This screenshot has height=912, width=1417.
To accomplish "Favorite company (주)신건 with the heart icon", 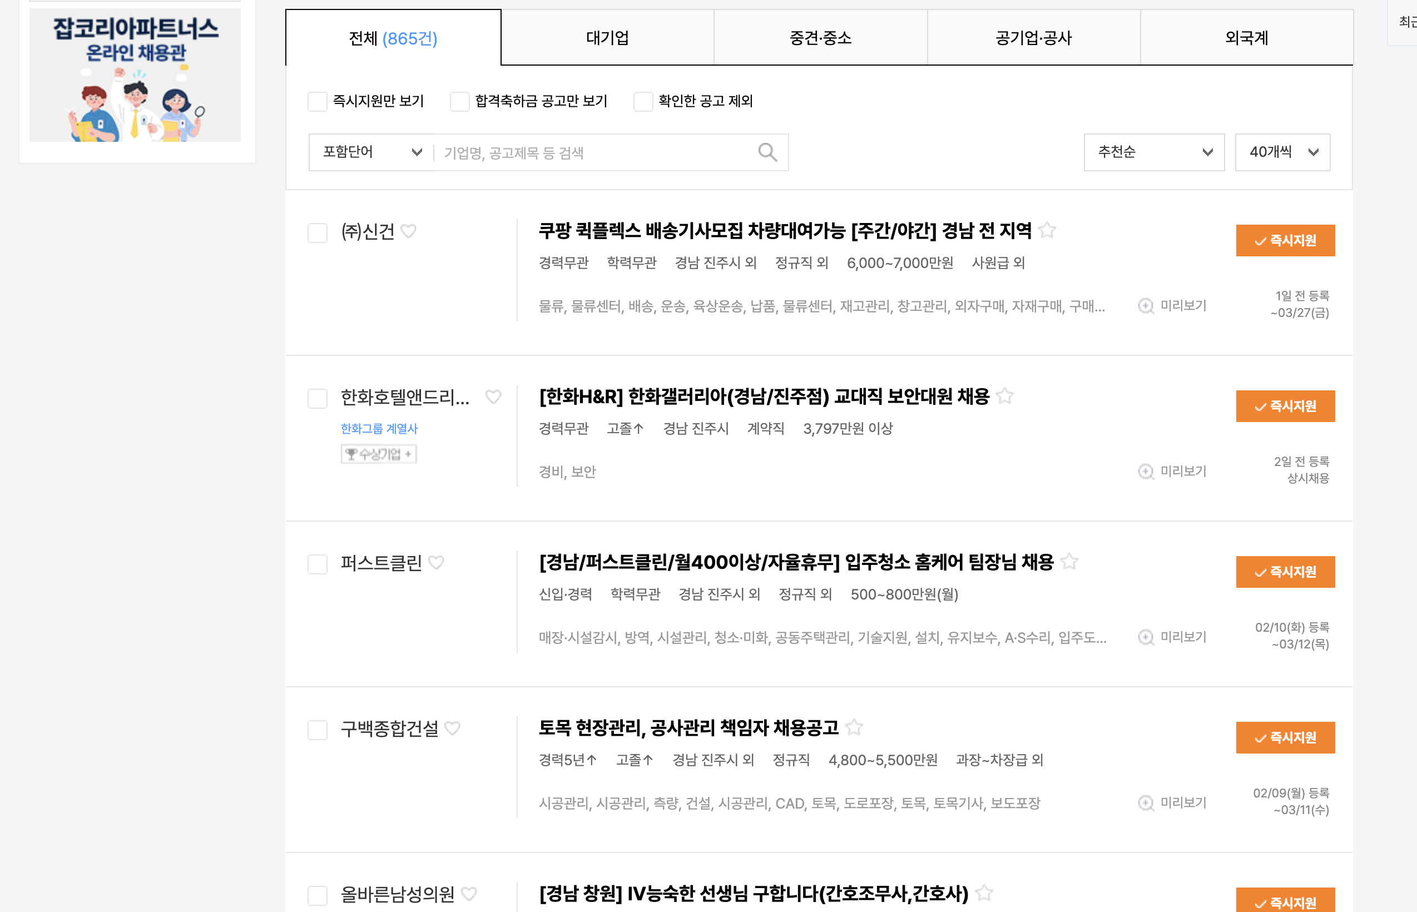I will coord(409,232).
